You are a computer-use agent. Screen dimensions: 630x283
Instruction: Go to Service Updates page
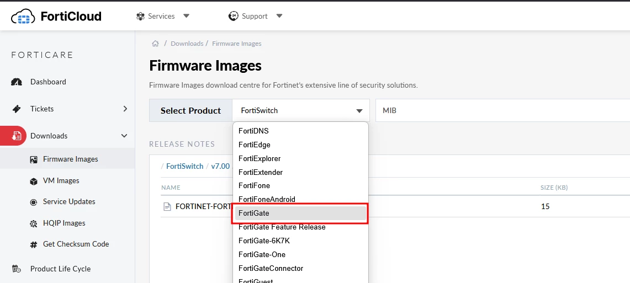point(69,201)
